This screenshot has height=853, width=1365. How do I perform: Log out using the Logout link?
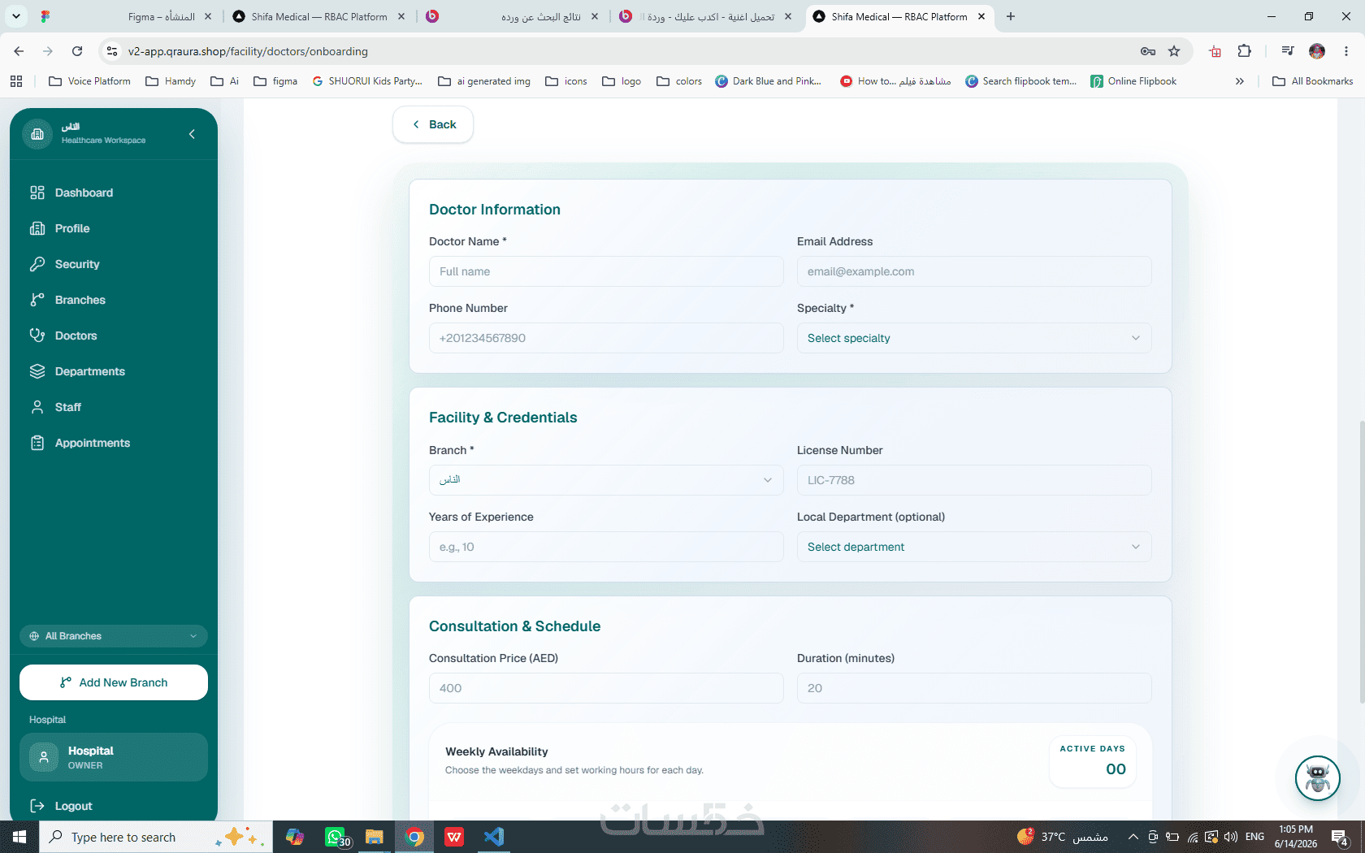point(62,806)
